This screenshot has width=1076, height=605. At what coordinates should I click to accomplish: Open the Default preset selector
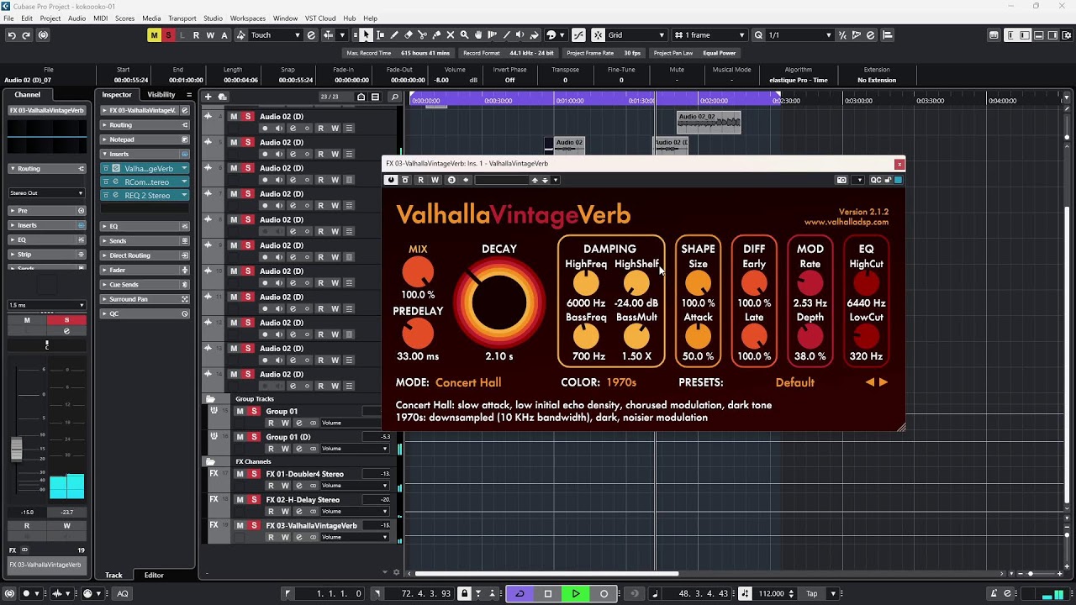coord(795,382)
